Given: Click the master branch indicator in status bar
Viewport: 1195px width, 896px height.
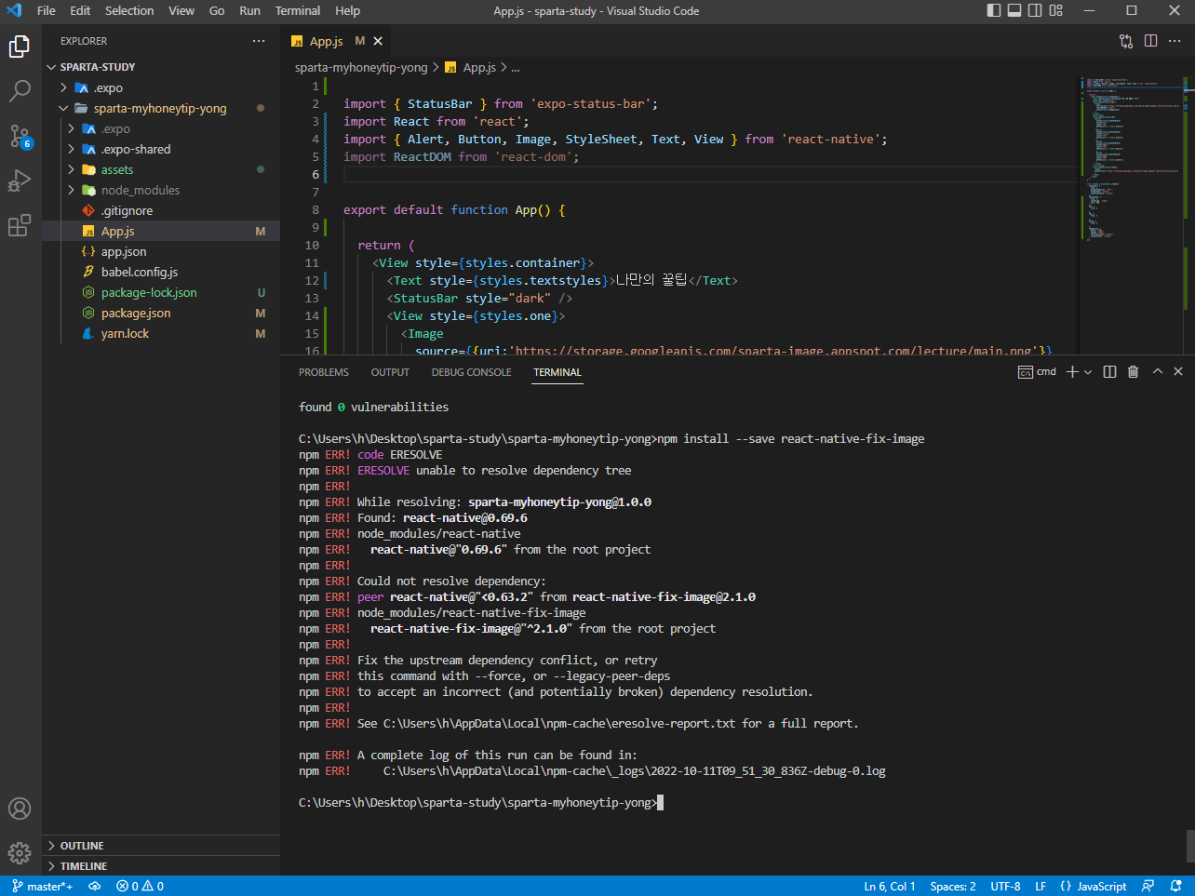Looking at the screenshot, I should (x=43, y=887).
